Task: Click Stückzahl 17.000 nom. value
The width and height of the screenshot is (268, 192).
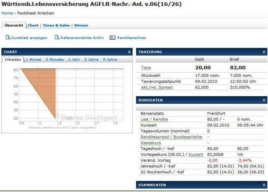Action: 208,76
